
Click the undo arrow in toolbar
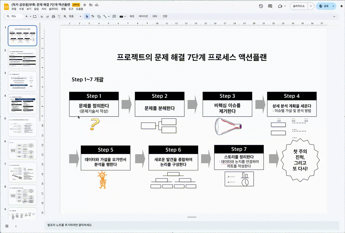click(42, 16)
